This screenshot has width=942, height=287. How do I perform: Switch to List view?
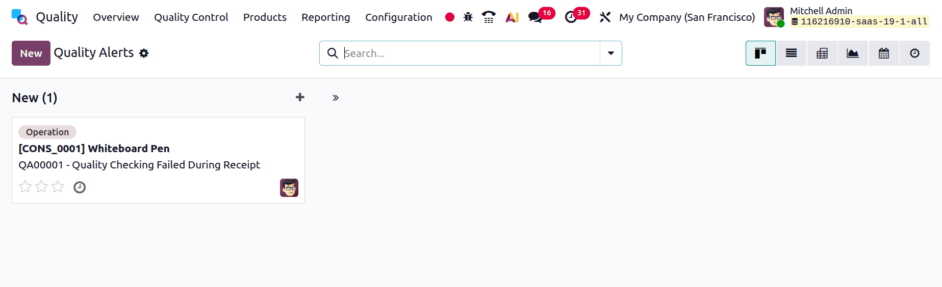click(x=791, y=53)
